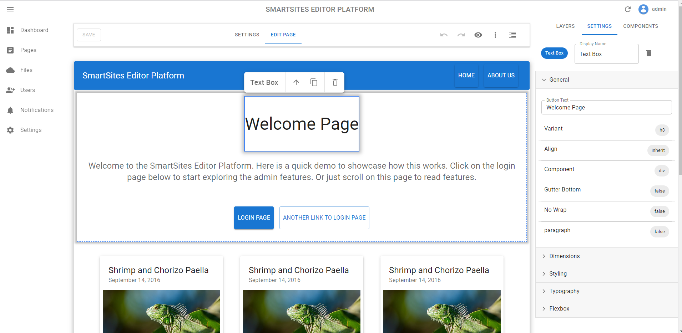
Task: Enable No Wrap setting
Action: coord(659,211)
